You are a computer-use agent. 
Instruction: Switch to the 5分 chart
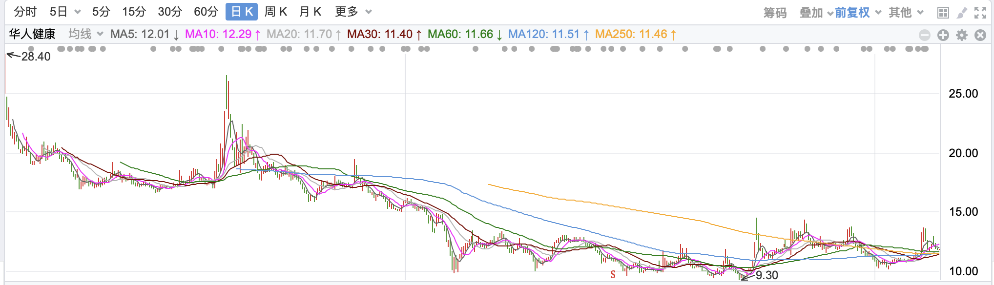pyautogui.click(x=101, y=12)
